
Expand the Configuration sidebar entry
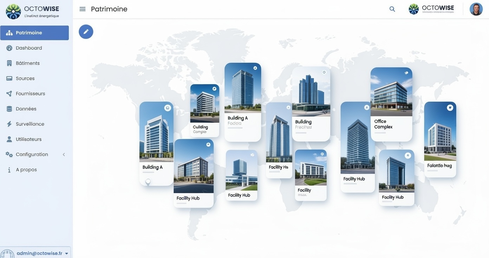(63, 154)
